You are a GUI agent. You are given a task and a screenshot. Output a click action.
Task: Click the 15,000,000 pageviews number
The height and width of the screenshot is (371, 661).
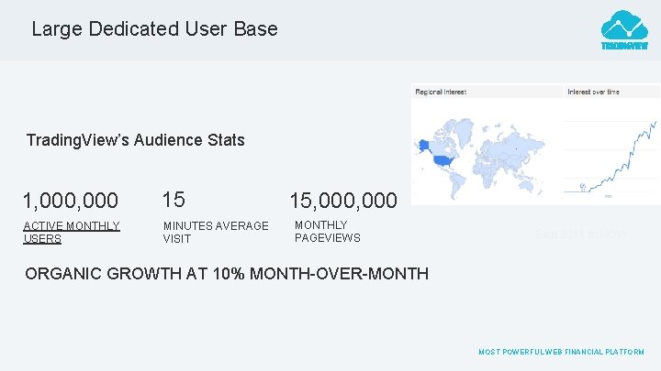[343, 201]
